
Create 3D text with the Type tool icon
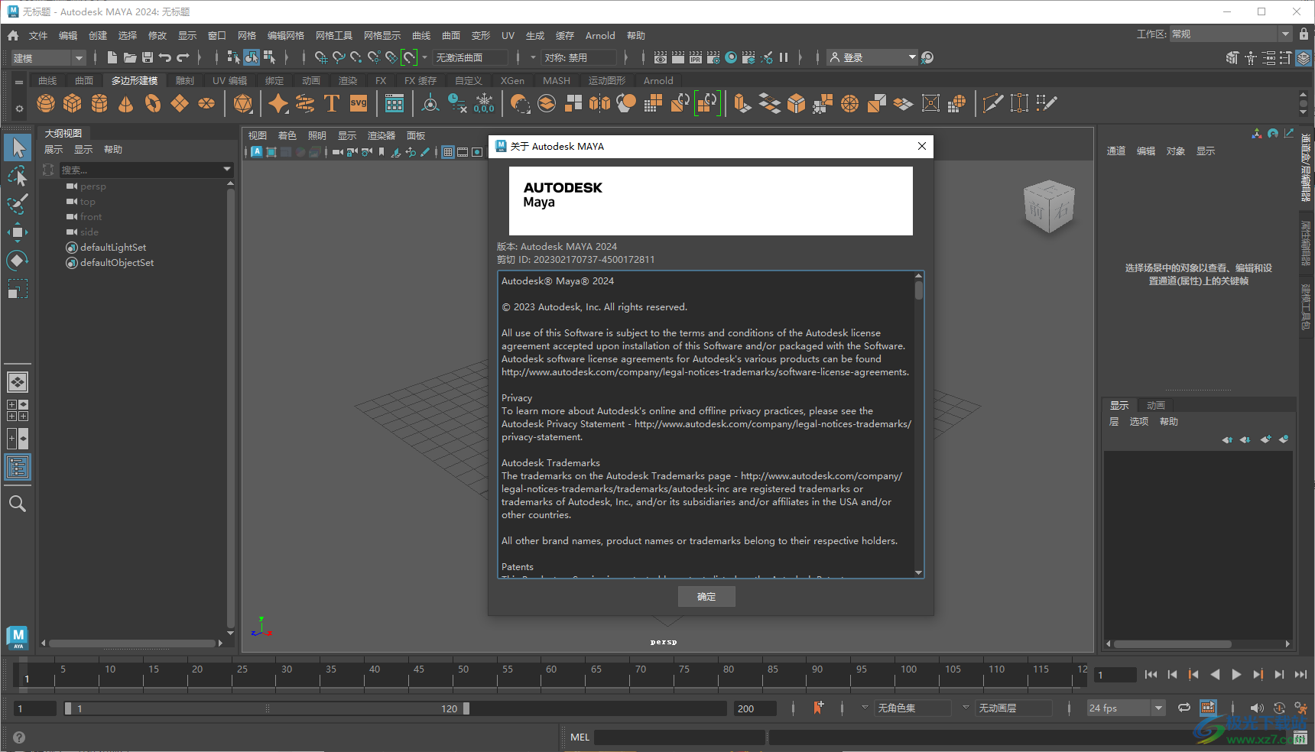(x=331, y=103)
